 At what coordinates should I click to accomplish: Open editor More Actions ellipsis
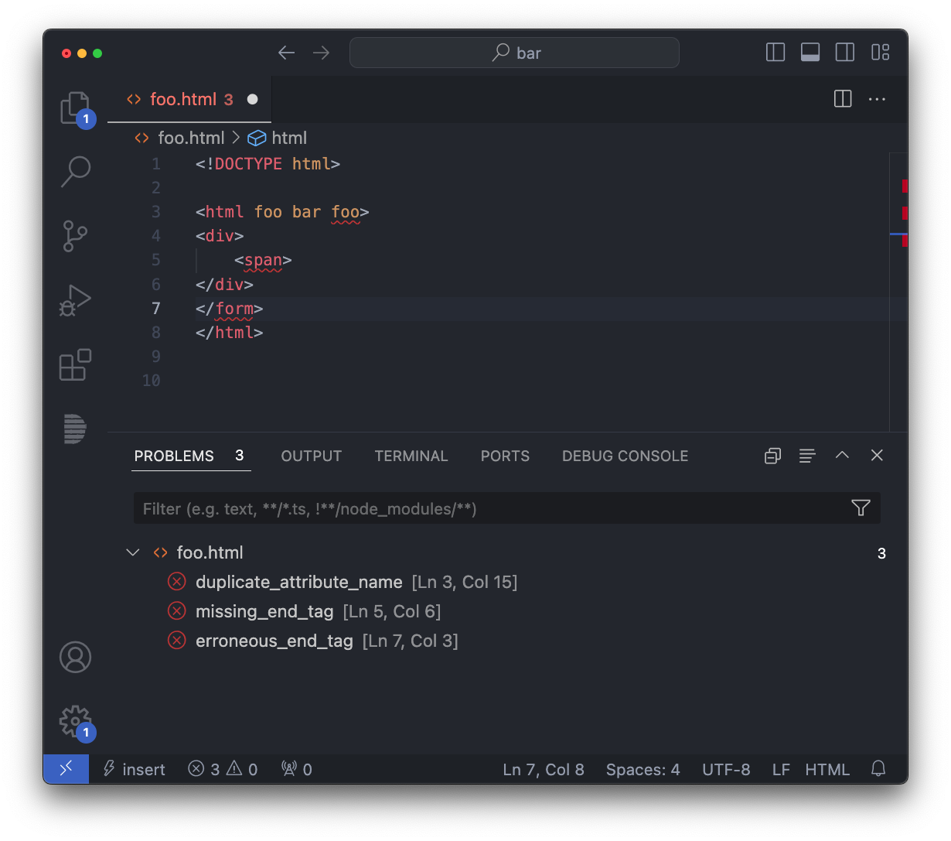click(x=877, y=99)
